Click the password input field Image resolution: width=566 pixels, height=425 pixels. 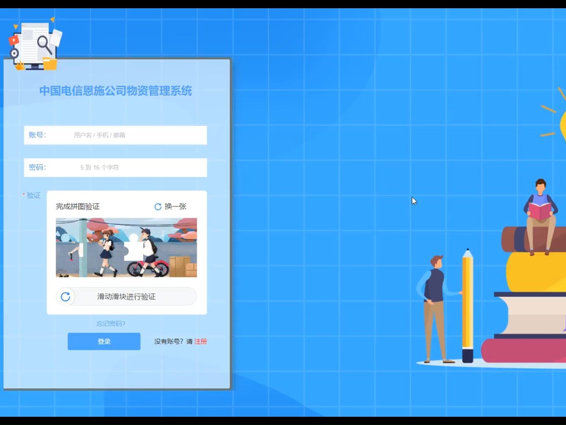[115, 168]
